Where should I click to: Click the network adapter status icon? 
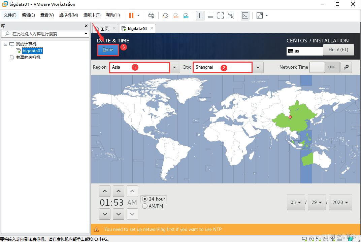(x=319, y=239)
